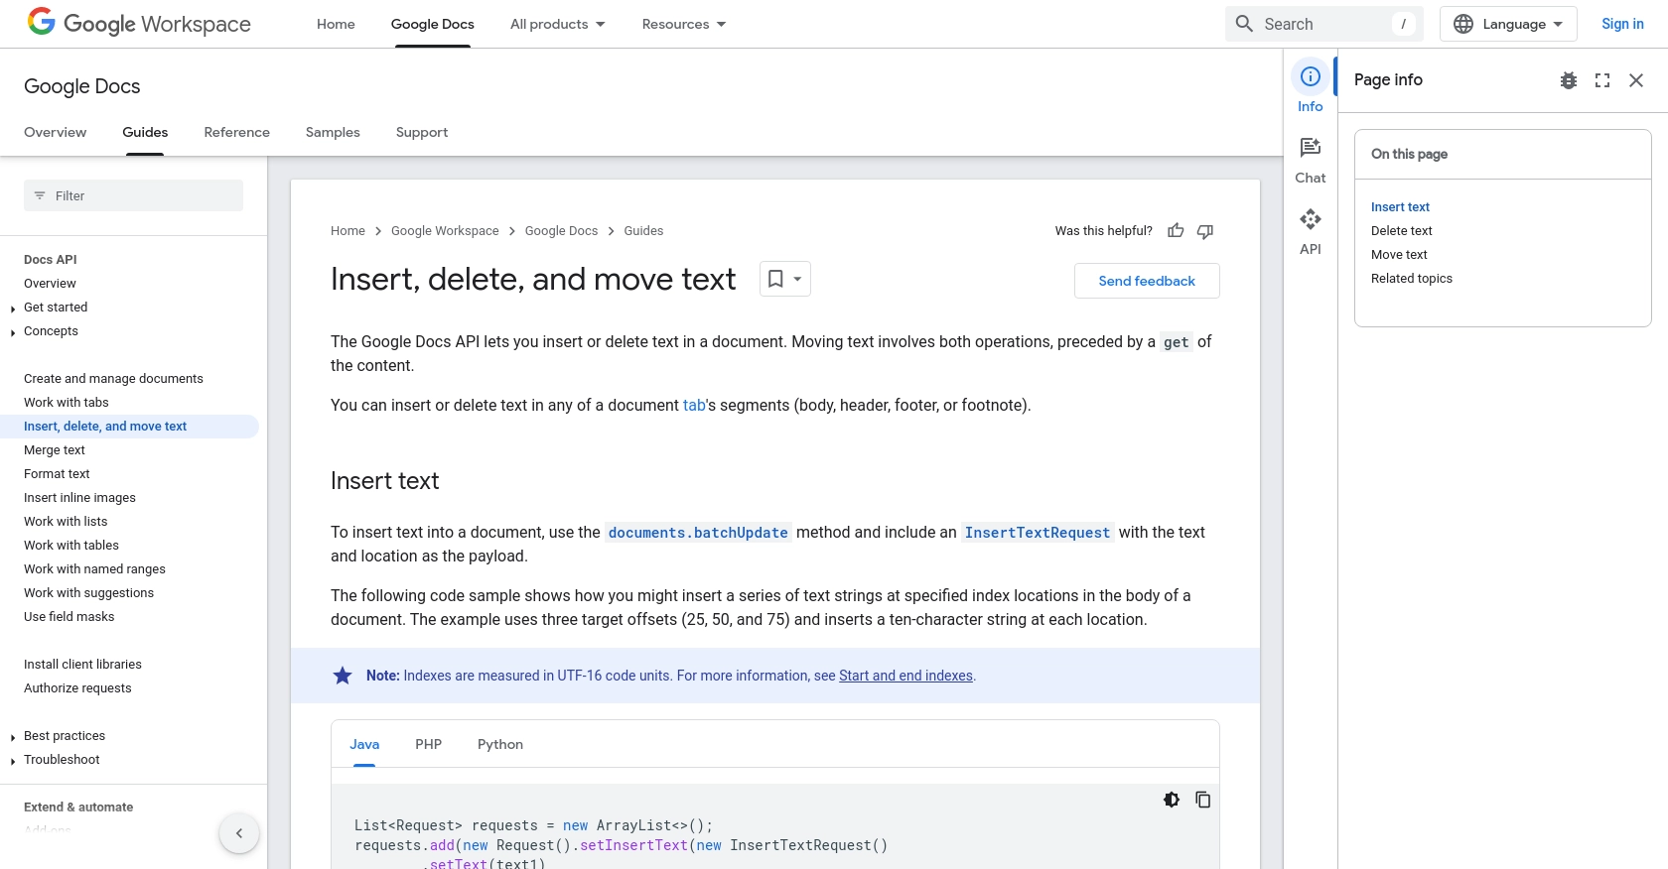Open the All products dropdown

(557, 24)
